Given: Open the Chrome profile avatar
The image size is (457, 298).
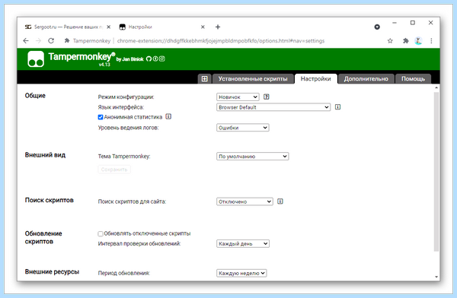Looking at the screenshot, I should point(418,41).
